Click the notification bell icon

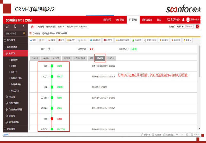[x=183, y=20]
